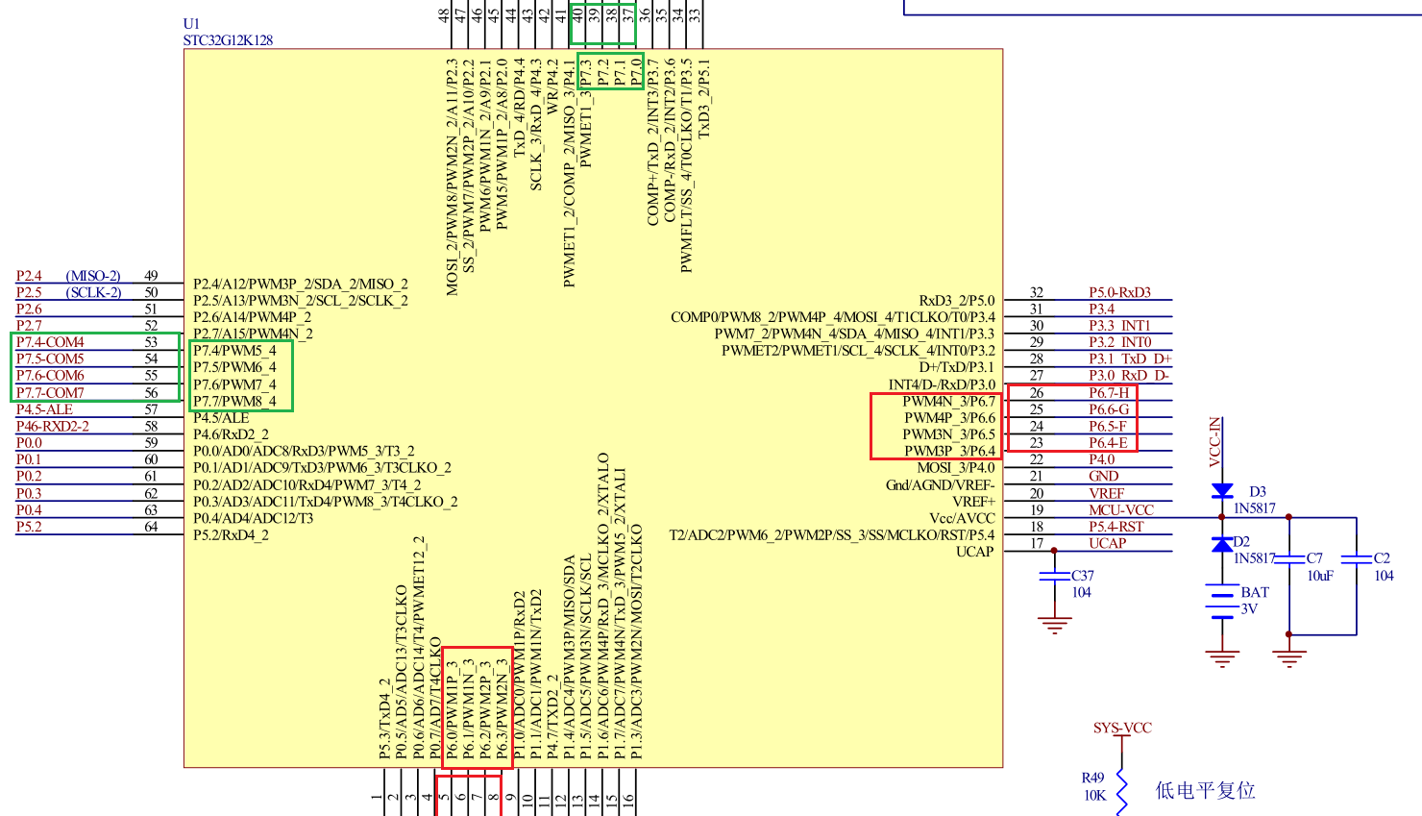Click the P3.0 RxD D- net label
This screenshot has height=816, width=1422.
point(1129,375)
